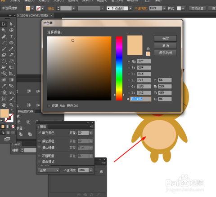Viewport: 216px width, 197px height.
Task: Select the Hand tool
Action: click(4, 105)
